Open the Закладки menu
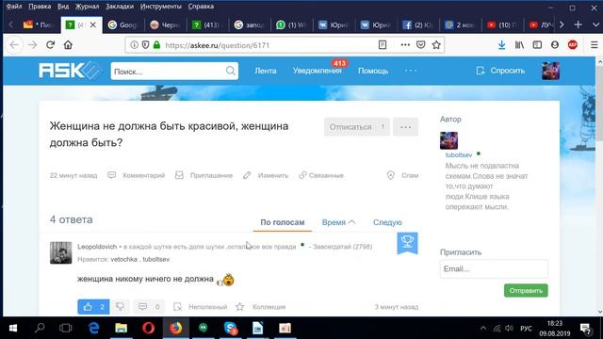603x339 pixels. tap(120, 7)
